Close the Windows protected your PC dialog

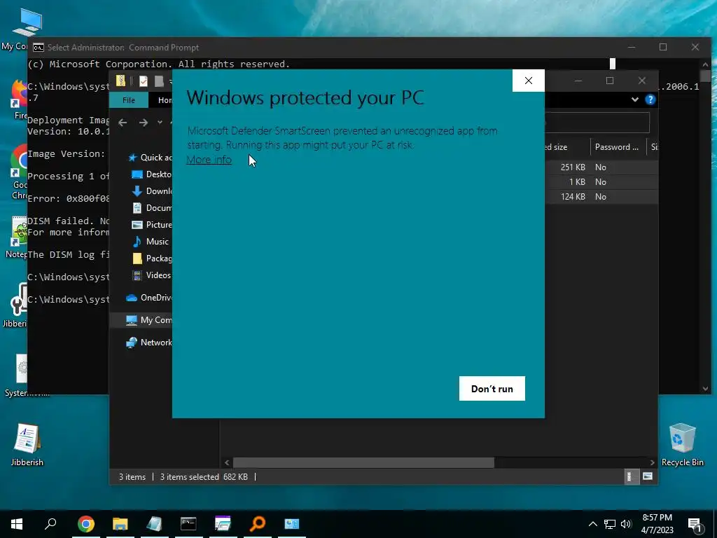pyautogui.click(x=529, y=81)
